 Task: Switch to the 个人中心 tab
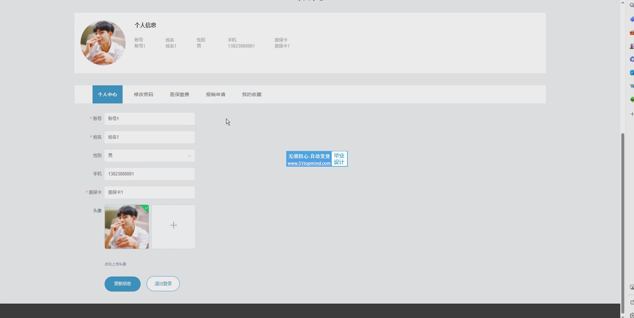click(x=107, y=95)
